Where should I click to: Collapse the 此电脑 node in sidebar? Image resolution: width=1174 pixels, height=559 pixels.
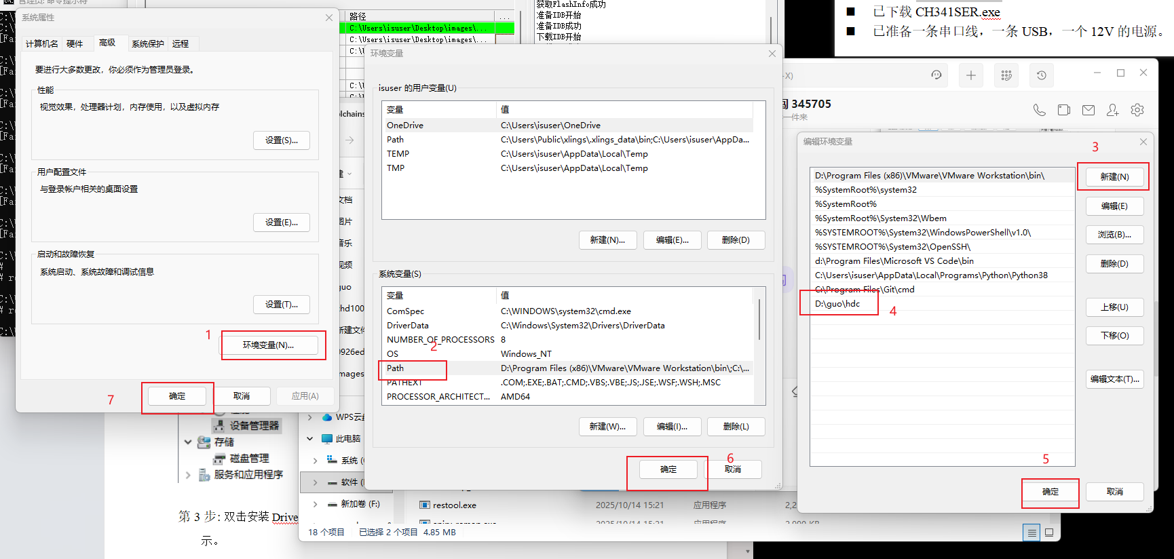tap(310, 439)
